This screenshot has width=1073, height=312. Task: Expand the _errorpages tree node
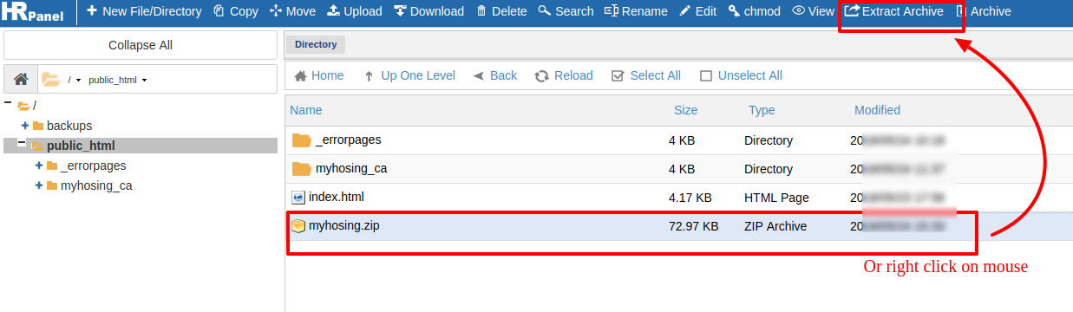(x=39, y=166)
